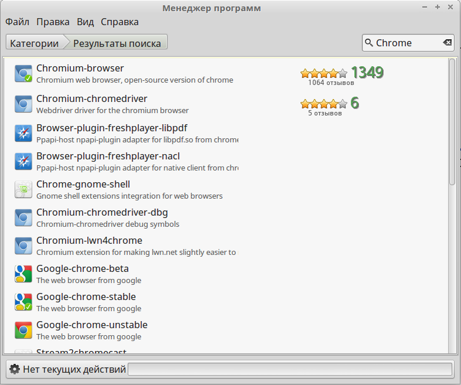Maximize the window with the plus button
This screenshot has height=385, width=461.
click(x=438, y=7)
